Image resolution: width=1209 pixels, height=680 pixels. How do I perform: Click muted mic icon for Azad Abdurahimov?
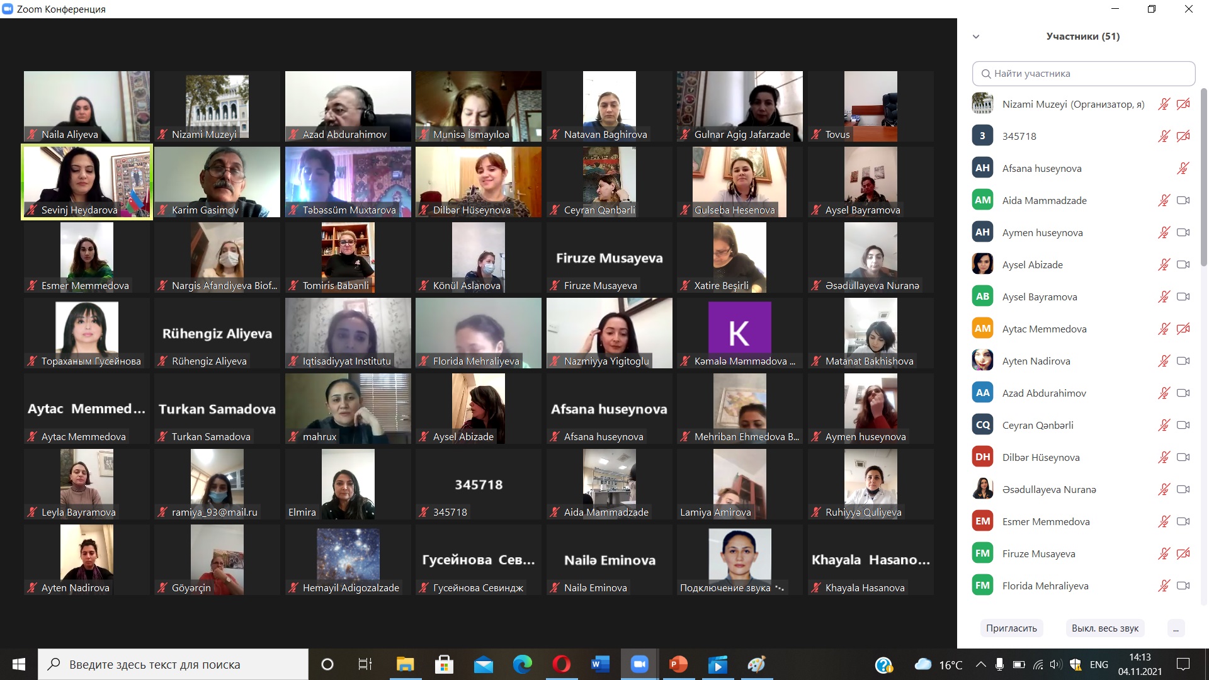click(x=1164, y=393)
